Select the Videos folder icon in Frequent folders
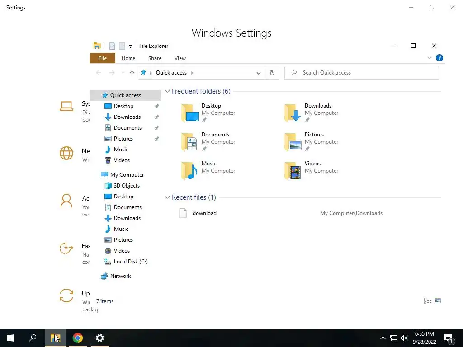This screenshot has height=347, width=463. click(x=293, y=171)
